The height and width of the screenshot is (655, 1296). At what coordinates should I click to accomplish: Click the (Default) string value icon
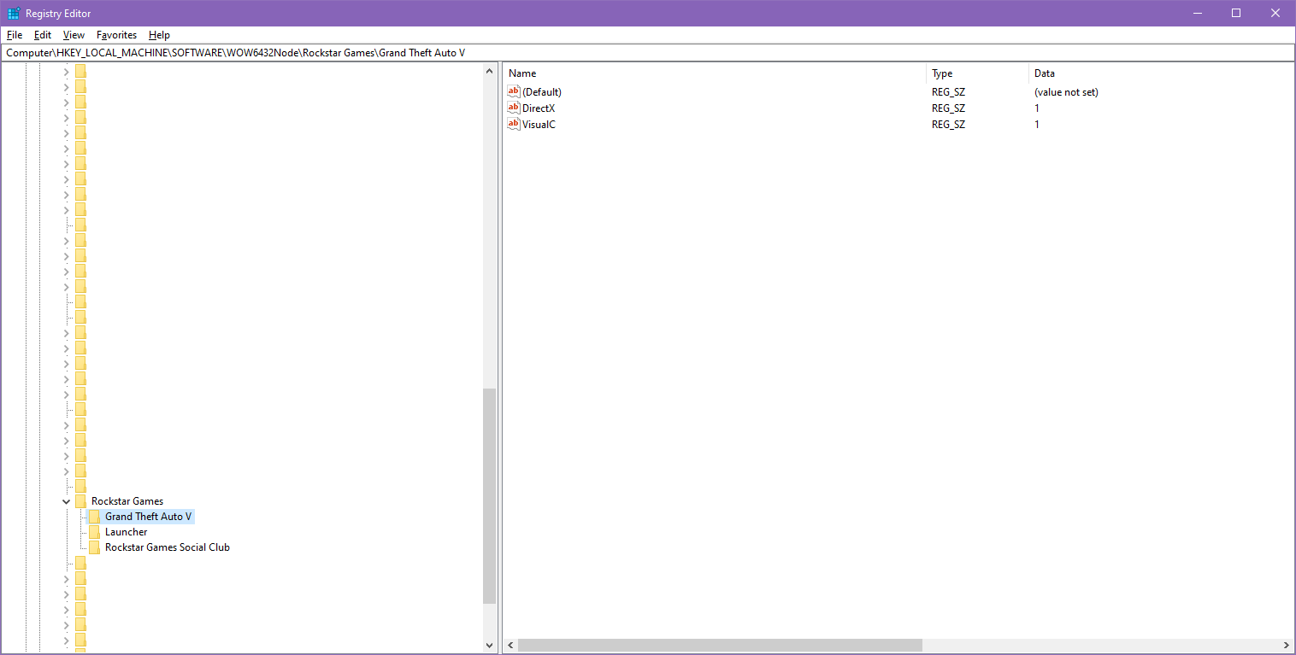(x=514, y=91)
